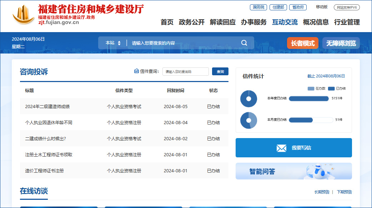Click the robot icon on 智能问答 banner

click(x=319, y=172)
